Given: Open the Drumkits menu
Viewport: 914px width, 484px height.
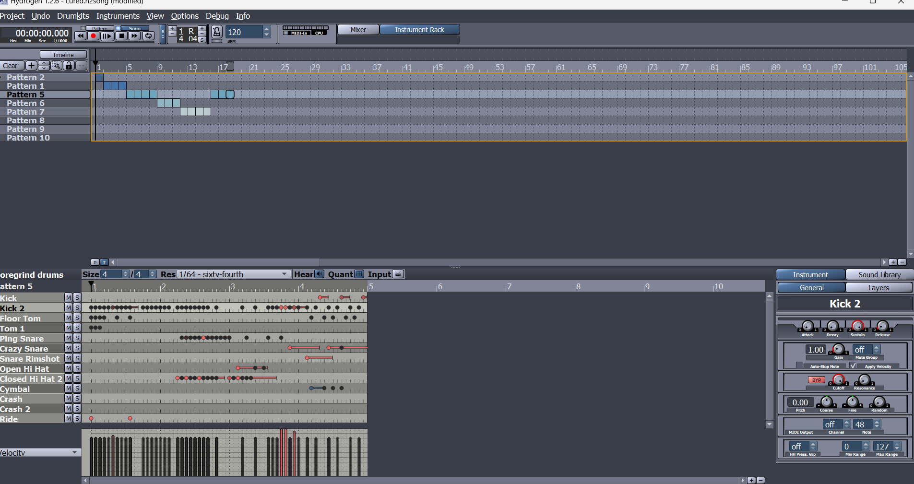Looking at the screenshot, I should [73, 16].
